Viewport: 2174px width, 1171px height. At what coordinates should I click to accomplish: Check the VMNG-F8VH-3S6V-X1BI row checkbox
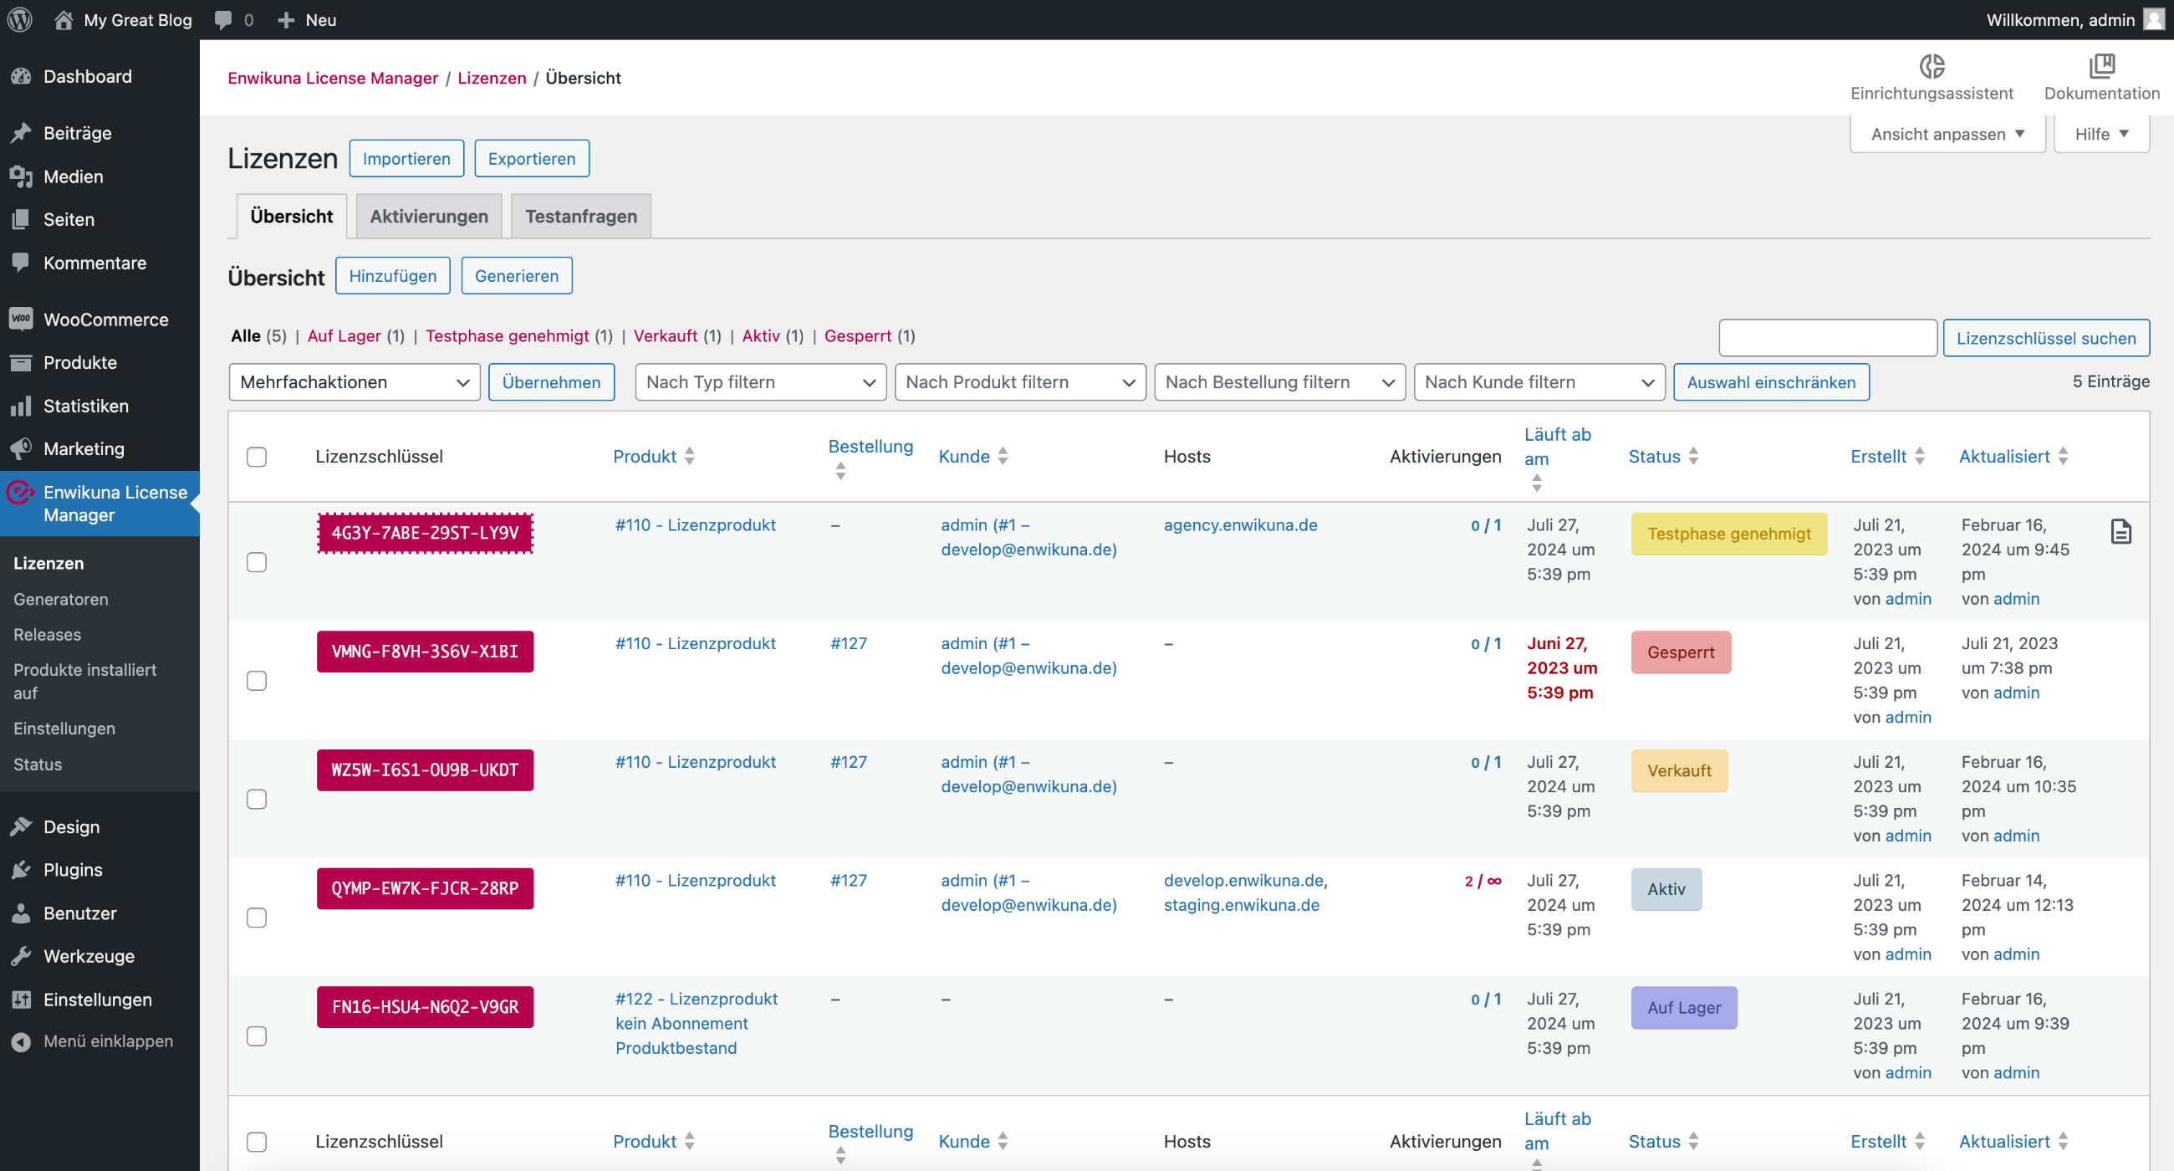[257, 681]
